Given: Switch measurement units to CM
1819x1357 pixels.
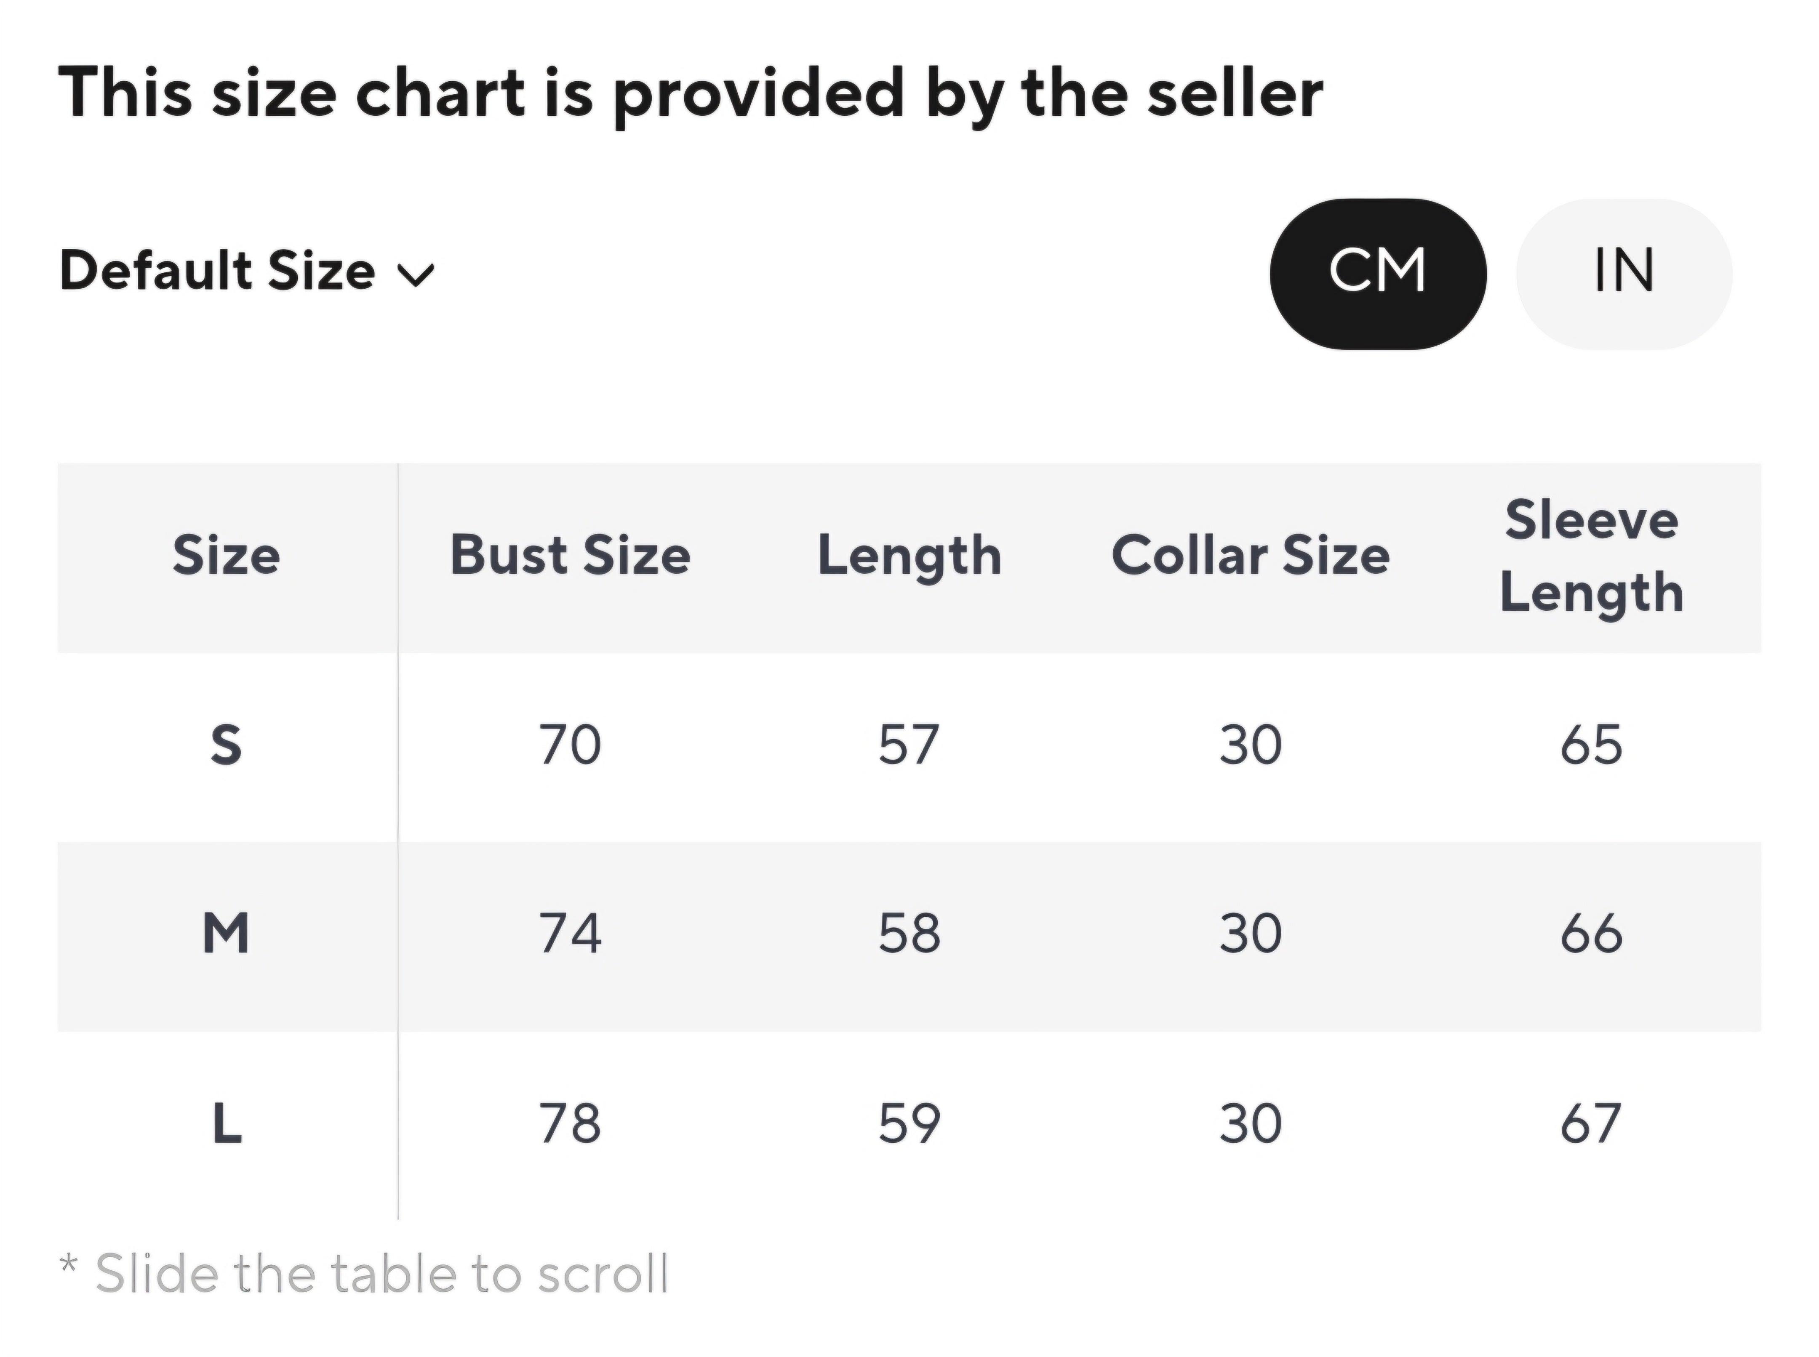Looking at the screenshot, I should click(x=1378, y=274).
